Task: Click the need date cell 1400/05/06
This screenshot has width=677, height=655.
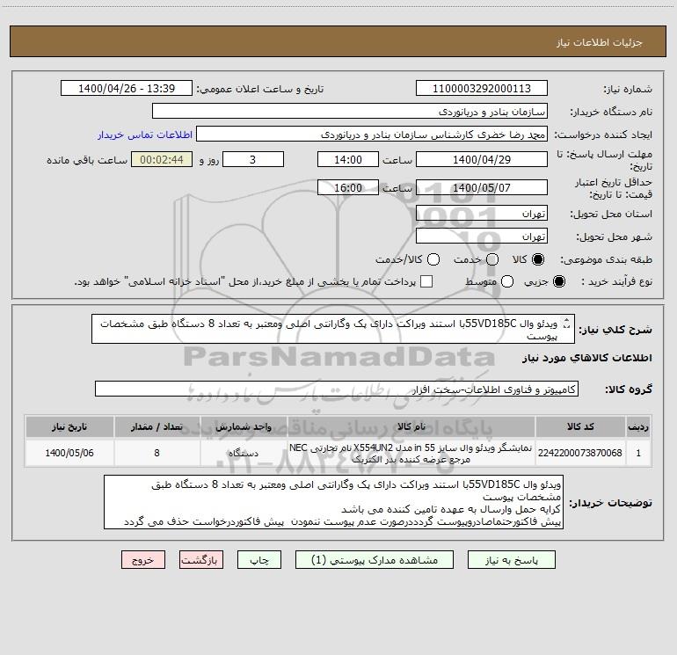Action: [x=69, y=453]
